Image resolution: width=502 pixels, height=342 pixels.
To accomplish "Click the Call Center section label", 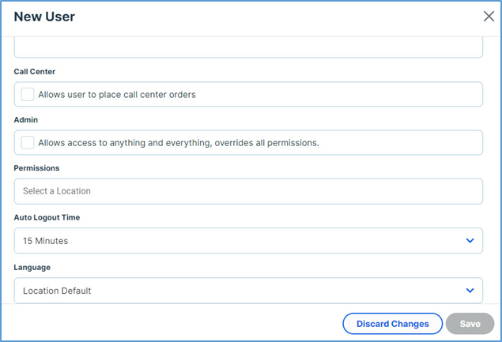I will pos(35,72).
